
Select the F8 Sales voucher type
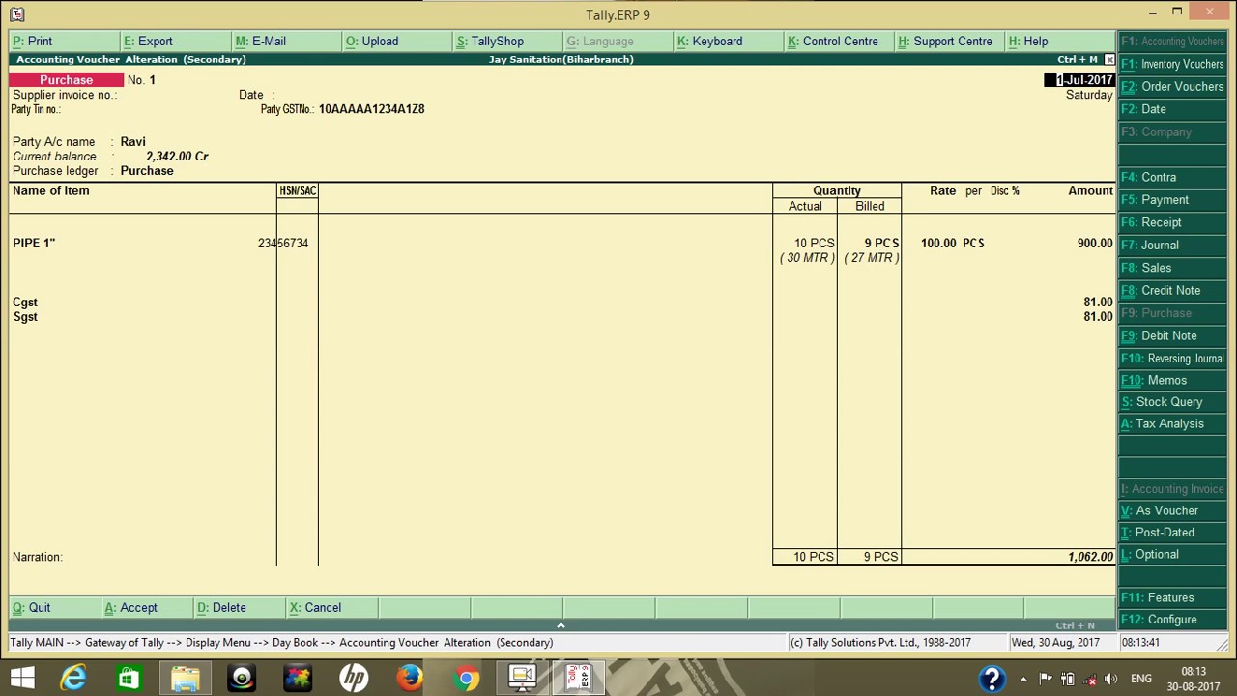[x=1172, y=268]
